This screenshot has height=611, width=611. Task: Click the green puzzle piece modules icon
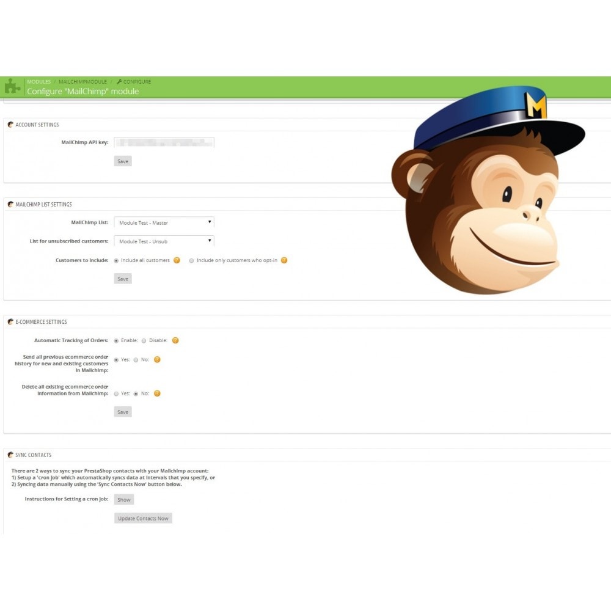(12, 87)
